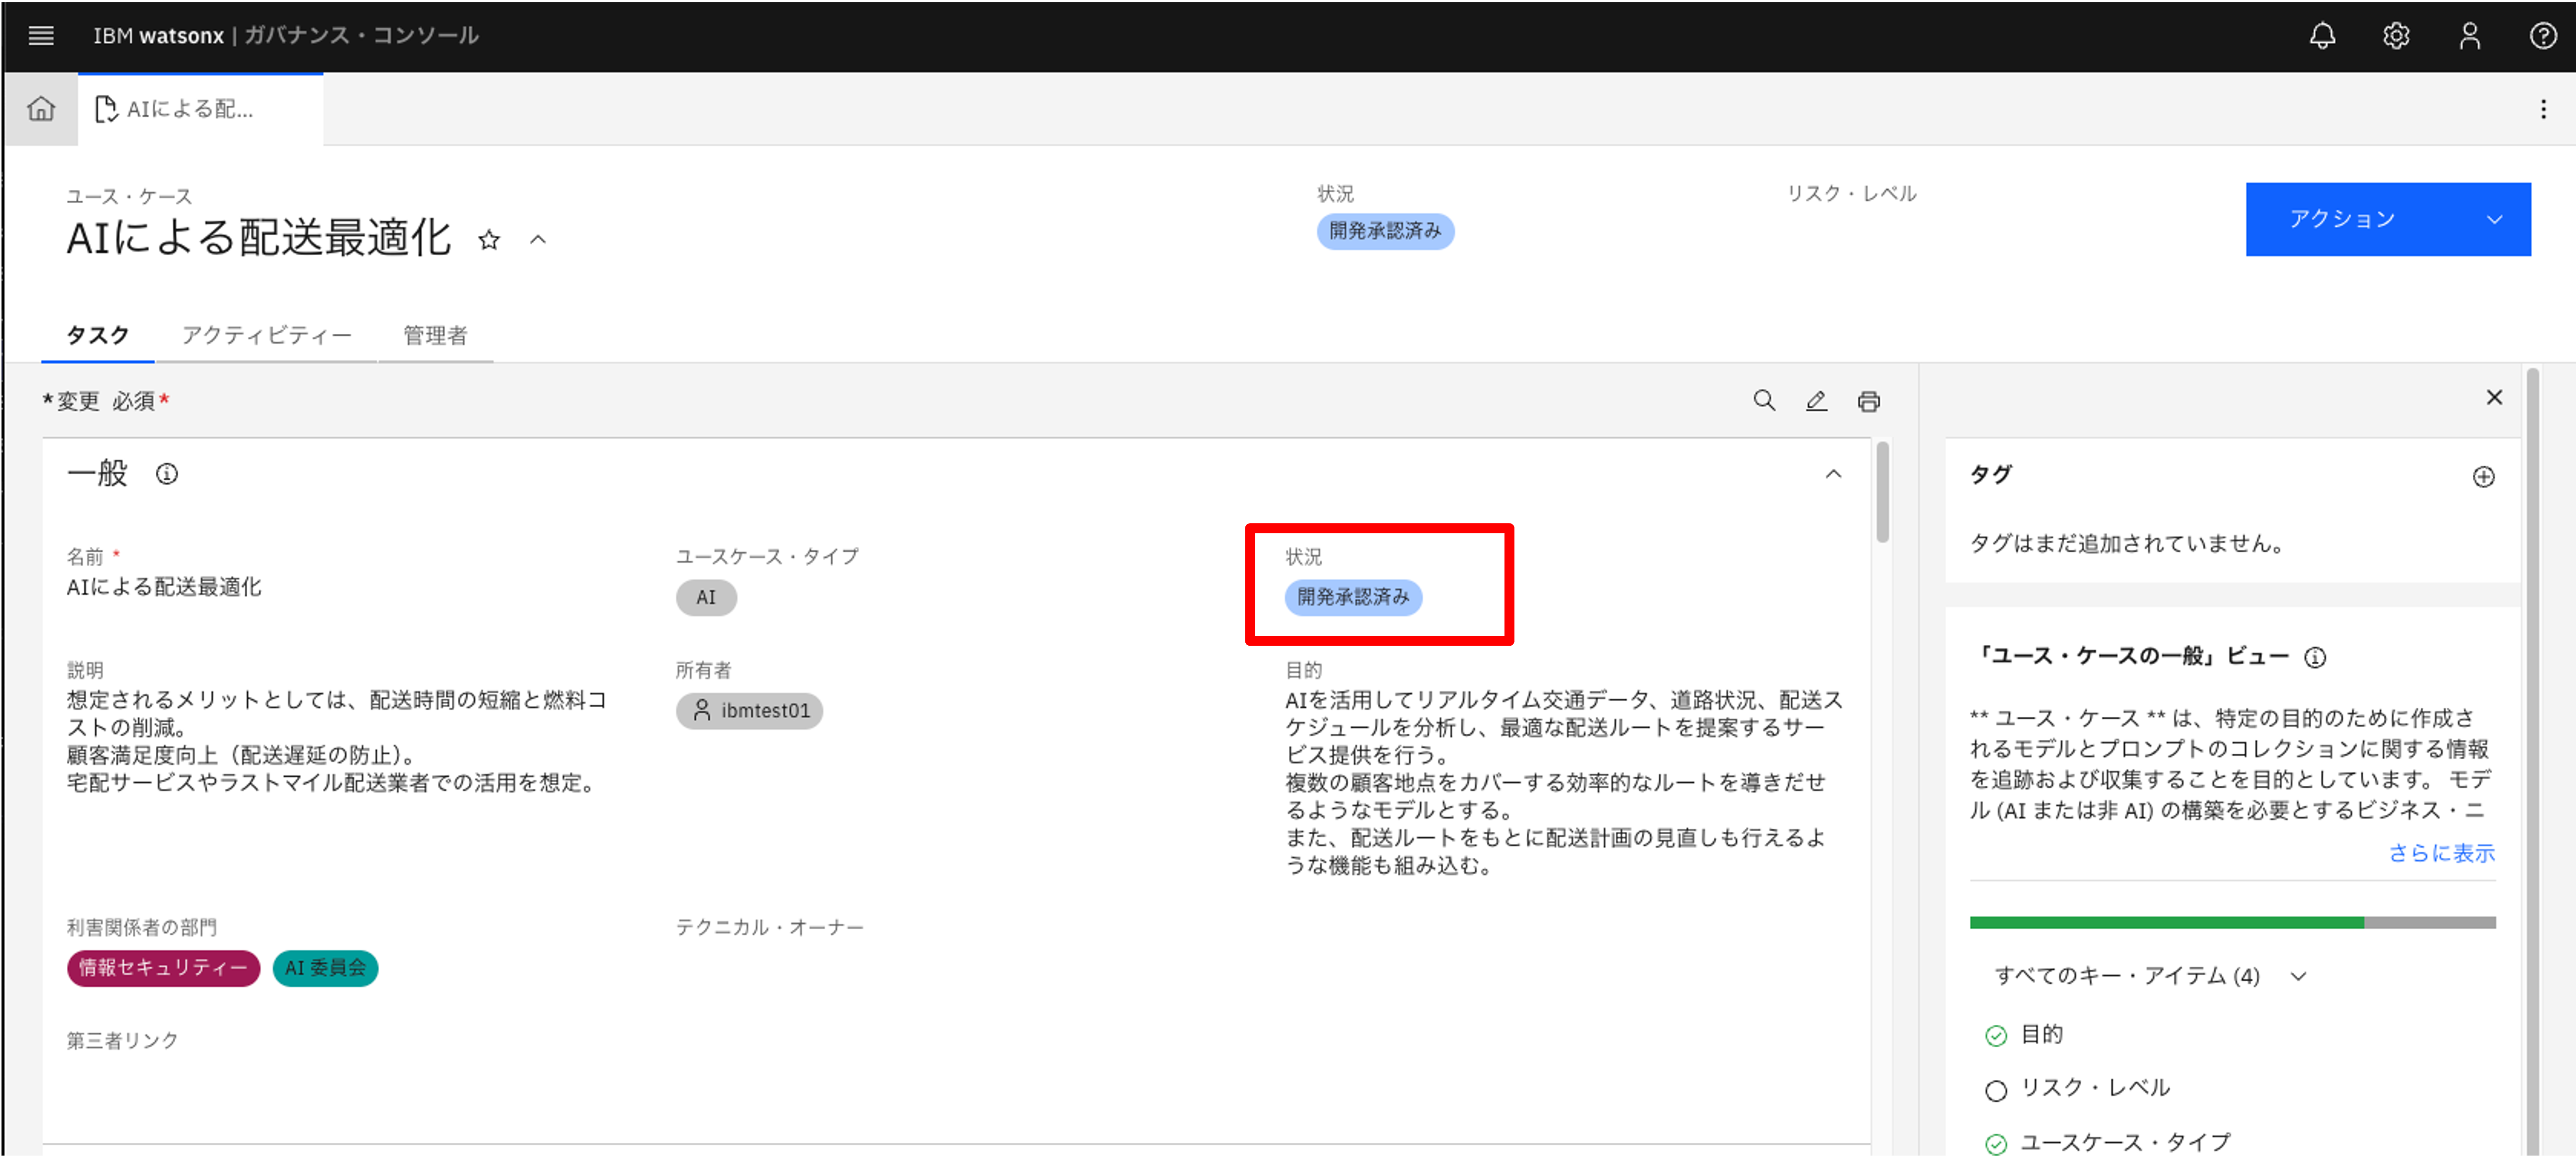
Task: Collapse the 一般 section chevron
Action: [1833, 474]
